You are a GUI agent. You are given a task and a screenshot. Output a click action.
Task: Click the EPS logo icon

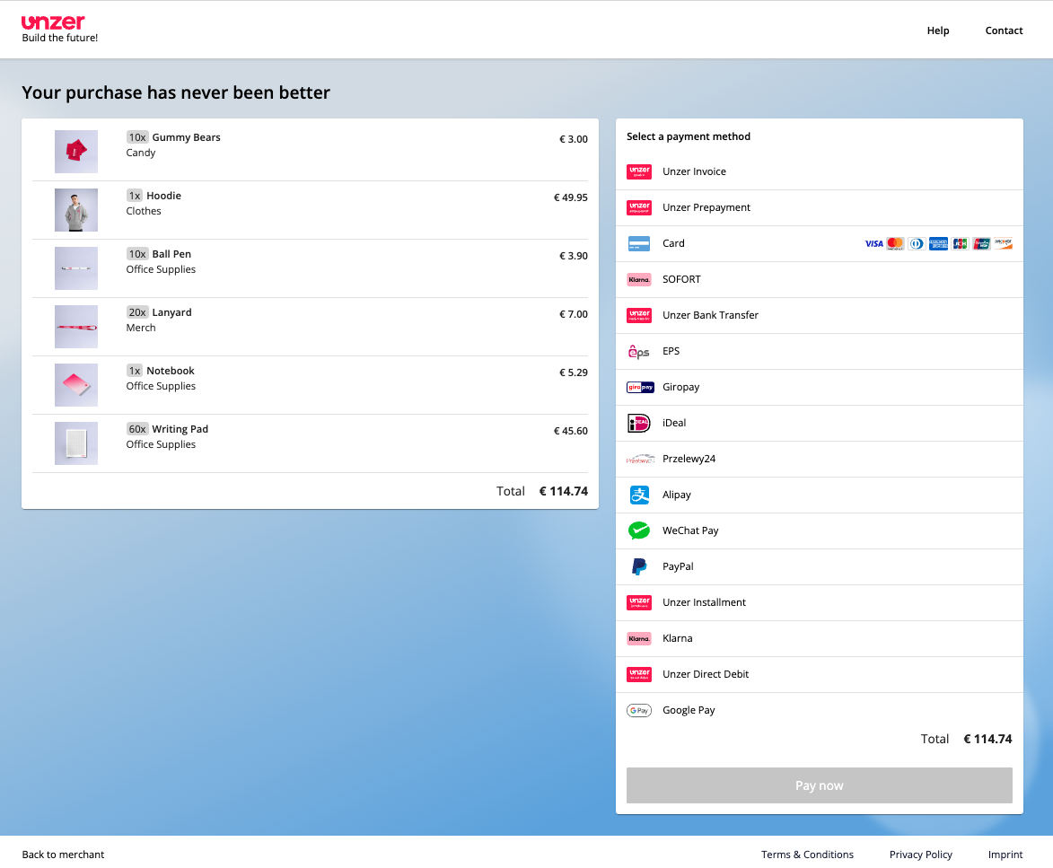tap(638, 351)
